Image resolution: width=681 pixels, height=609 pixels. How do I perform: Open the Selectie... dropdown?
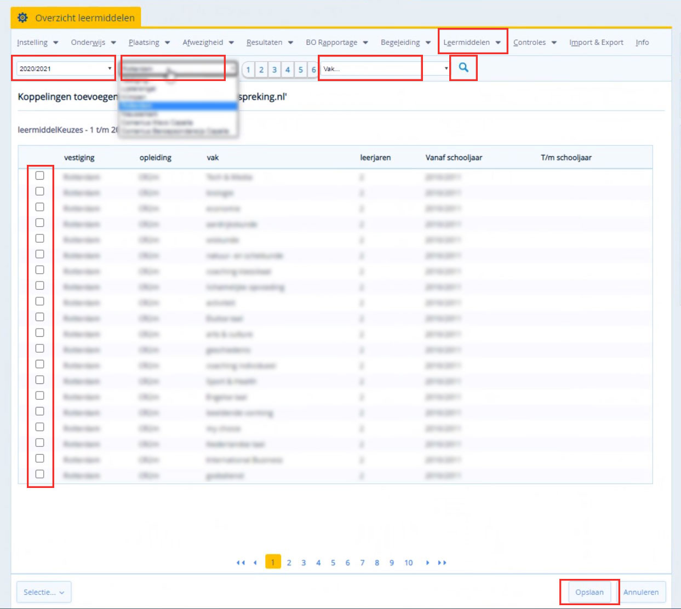coord(44,592)
